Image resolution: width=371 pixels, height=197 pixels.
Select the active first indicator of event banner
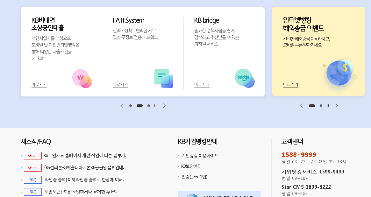[312, 106]
